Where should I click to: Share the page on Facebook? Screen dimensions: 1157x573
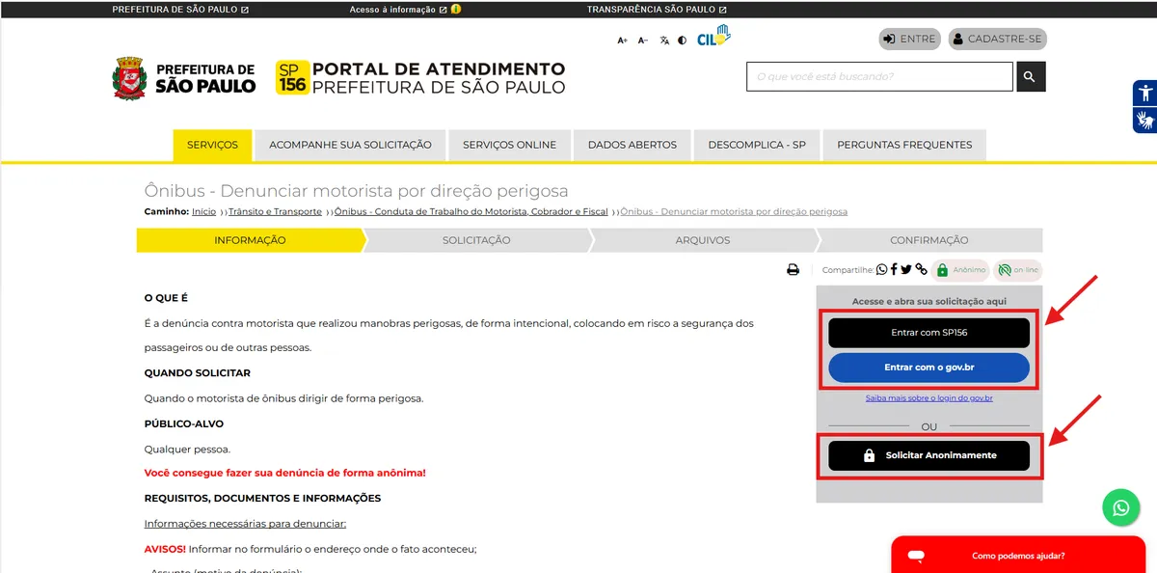click(x=895, y=270)
